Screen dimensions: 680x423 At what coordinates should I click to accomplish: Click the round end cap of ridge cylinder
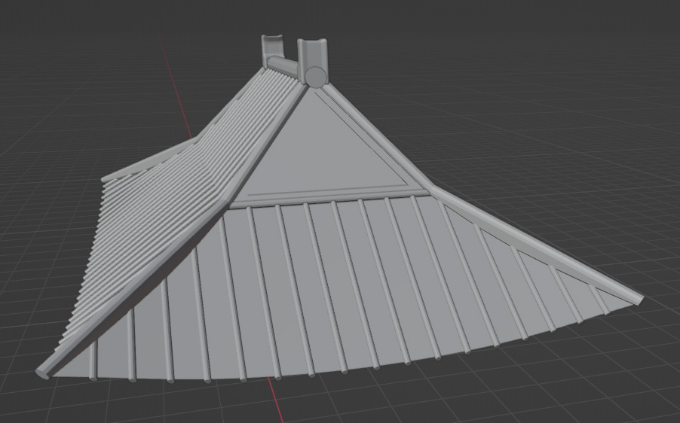point(315,75)
